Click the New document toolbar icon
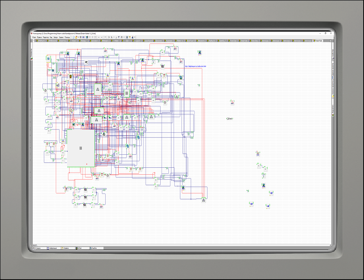The height and width of the screenshot is (280, 364). pos(73,37)
